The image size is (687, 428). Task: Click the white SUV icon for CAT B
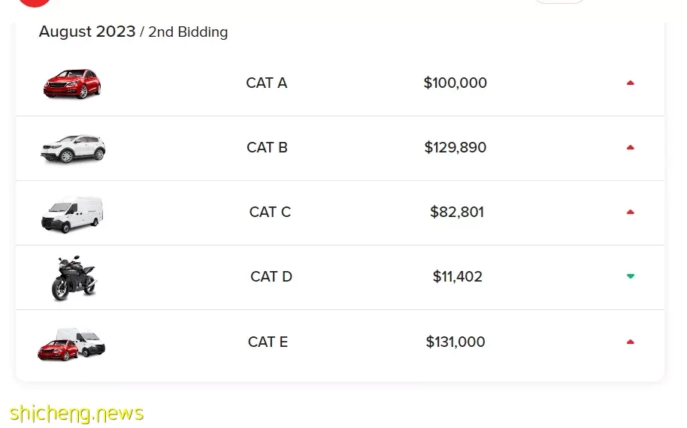click(73, 149)
